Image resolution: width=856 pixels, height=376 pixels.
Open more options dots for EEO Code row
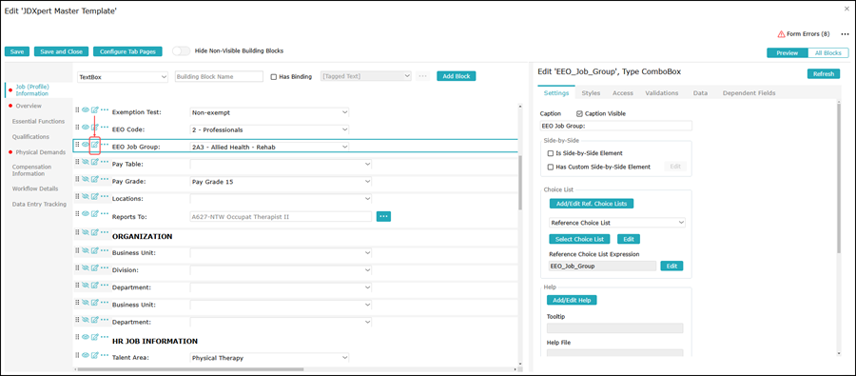coord(105,128)
